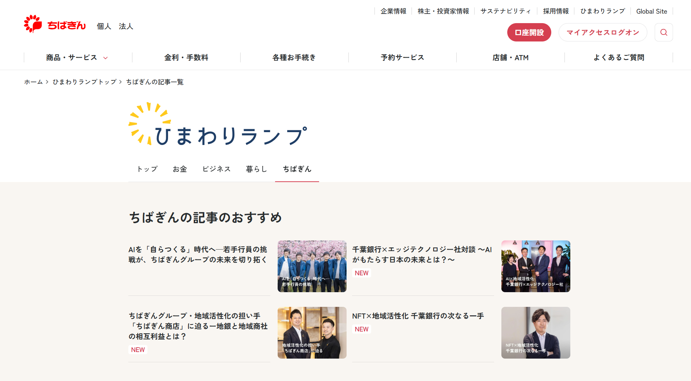The image size is (691, 381).
Task: Open thumbnail 地域活性化の担い手 two men
Action: click(312, 333)
